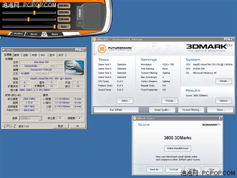The width and height of the screenshot is (237, 178).
Task: Click the NVIDIA ION GFX text
Action: [x=199, y=69]
